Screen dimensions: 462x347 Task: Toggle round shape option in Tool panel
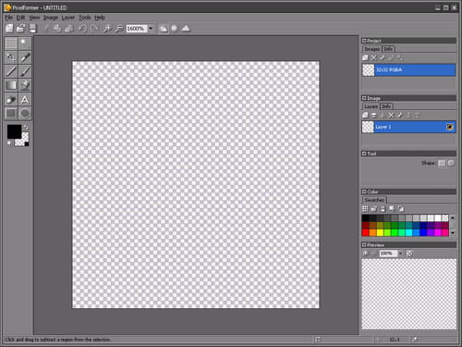coord(451,163)
